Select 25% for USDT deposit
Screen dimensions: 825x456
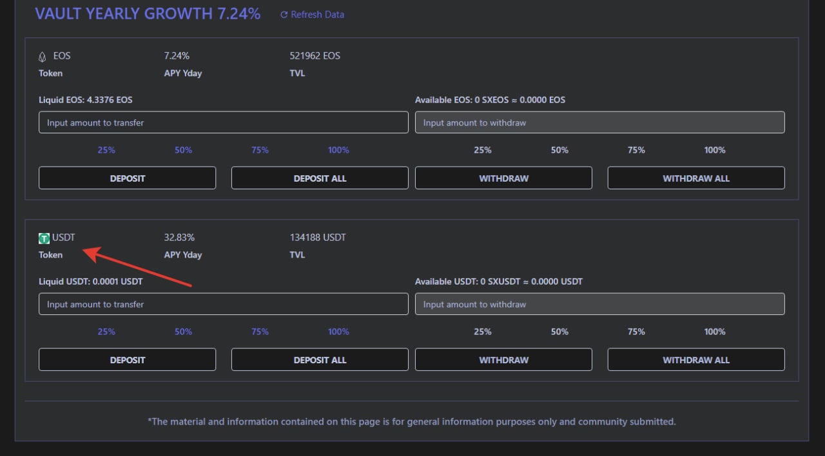coord(106,332)
